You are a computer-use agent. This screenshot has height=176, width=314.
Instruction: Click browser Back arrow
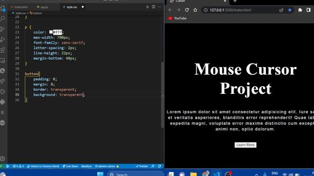(x=170, y=10)
